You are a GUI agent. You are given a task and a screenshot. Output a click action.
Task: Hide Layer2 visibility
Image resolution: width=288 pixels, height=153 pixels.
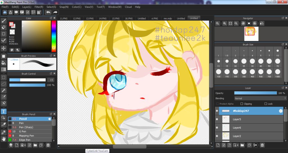[x=217, y=136]
